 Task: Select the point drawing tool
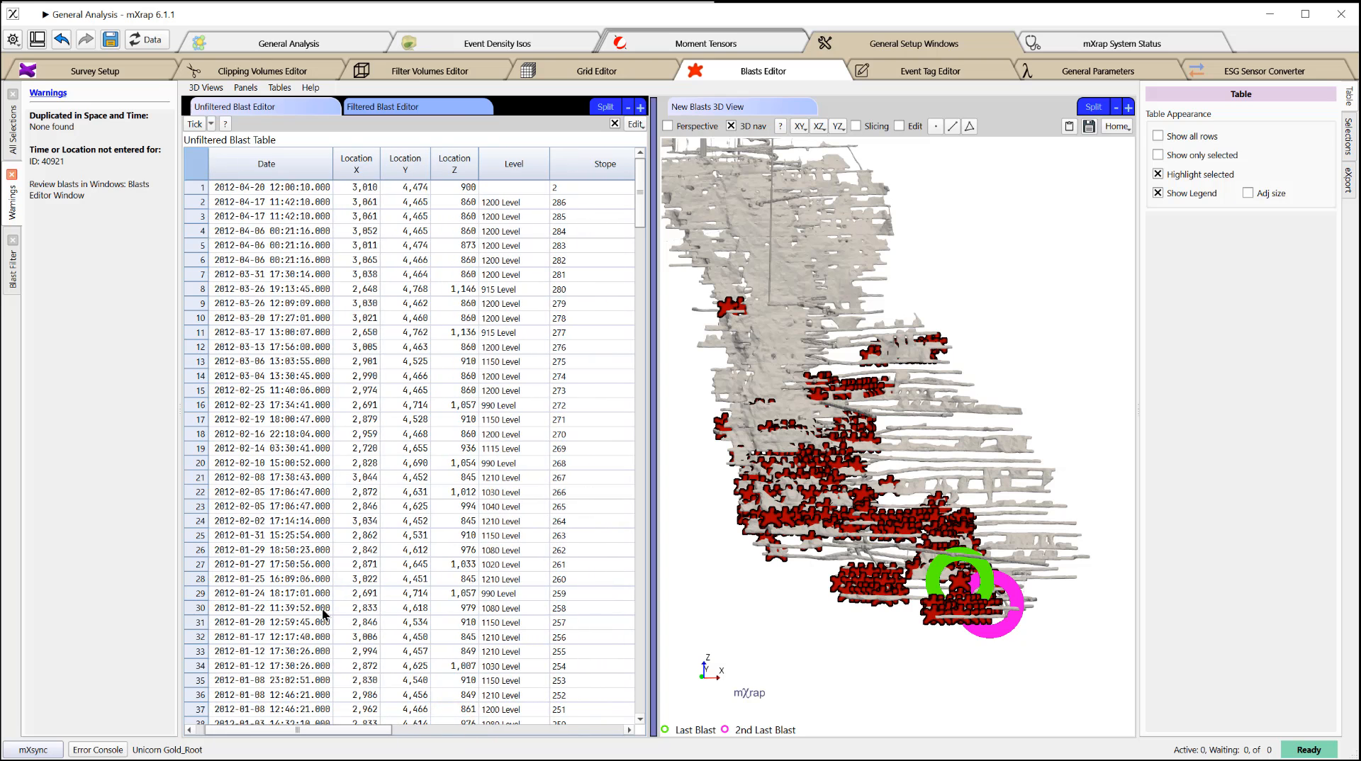[x=936, y=126]
